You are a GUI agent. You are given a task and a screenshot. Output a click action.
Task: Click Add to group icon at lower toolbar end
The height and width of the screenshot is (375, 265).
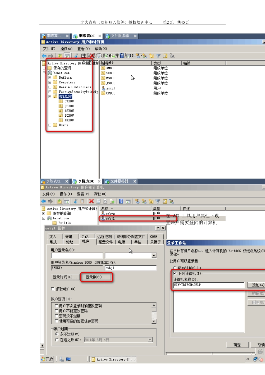click(172, 201)
